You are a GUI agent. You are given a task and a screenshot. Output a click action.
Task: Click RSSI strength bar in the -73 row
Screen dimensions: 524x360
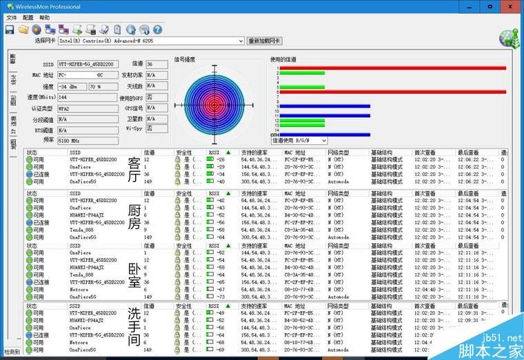[210, 297]
